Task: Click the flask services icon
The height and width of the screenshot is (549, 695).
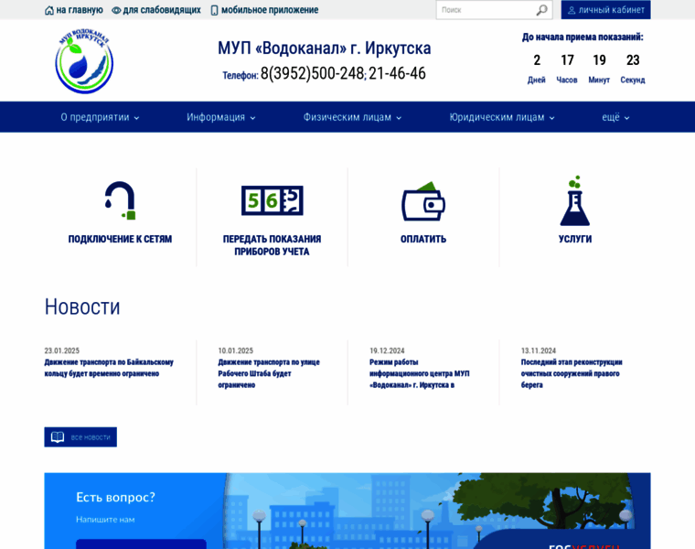Action: click(575, 201)
